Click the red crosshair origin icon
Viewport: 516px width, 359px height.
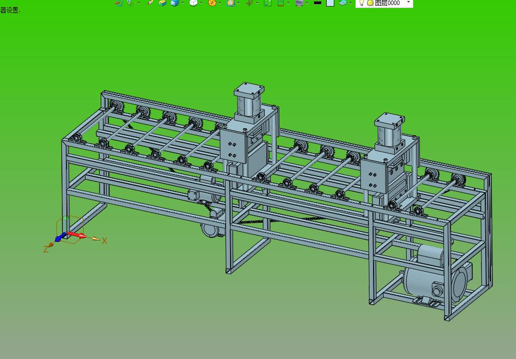click(249, 3)
